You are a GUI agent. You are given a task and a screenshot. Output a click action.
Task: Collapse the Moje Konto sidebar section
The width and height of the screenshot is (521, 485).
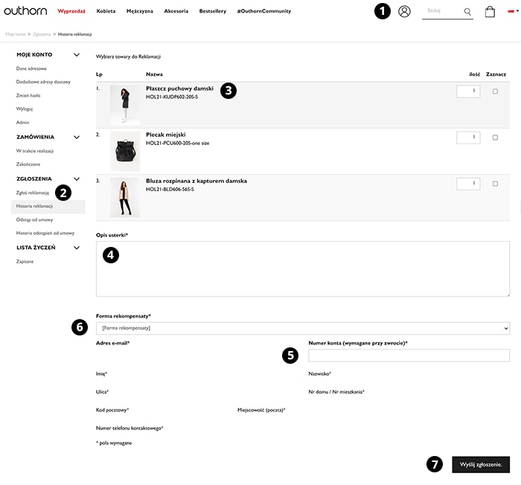tap(76, 55)
